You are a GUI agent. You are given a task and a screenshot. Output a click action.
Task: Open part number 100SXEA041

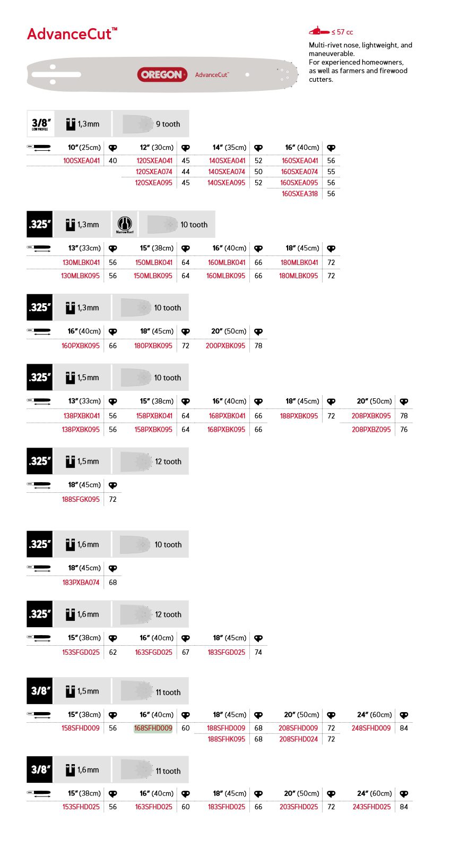pyautogui.click(x=81, y=160)
